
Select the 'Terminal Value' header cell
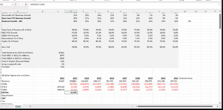(x=186, y=78)
